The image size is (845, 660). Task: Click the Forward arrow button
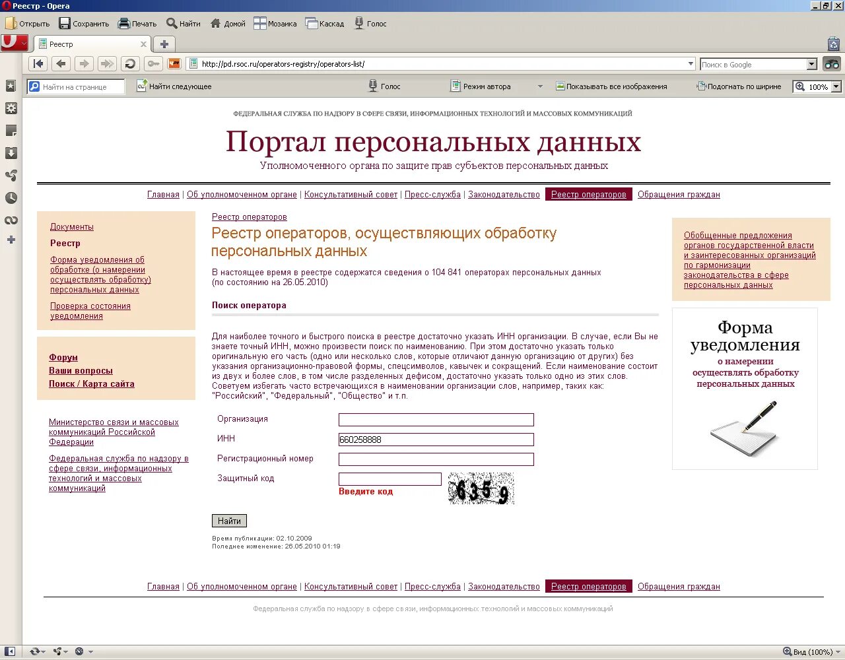[x=84, y=64]
